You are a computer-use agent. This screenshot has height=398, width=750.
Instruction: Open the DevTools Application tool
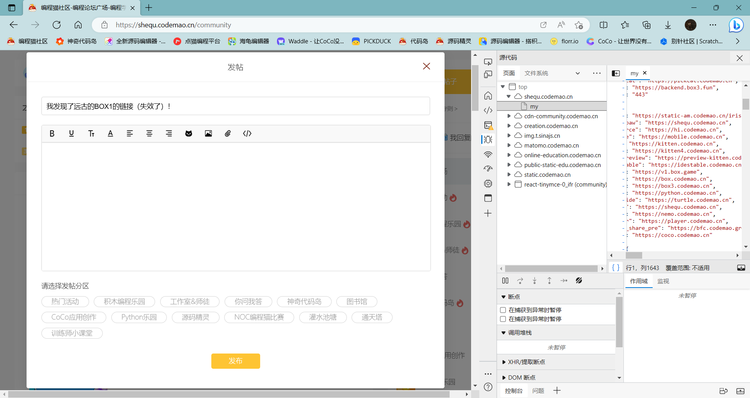(488, 198)
